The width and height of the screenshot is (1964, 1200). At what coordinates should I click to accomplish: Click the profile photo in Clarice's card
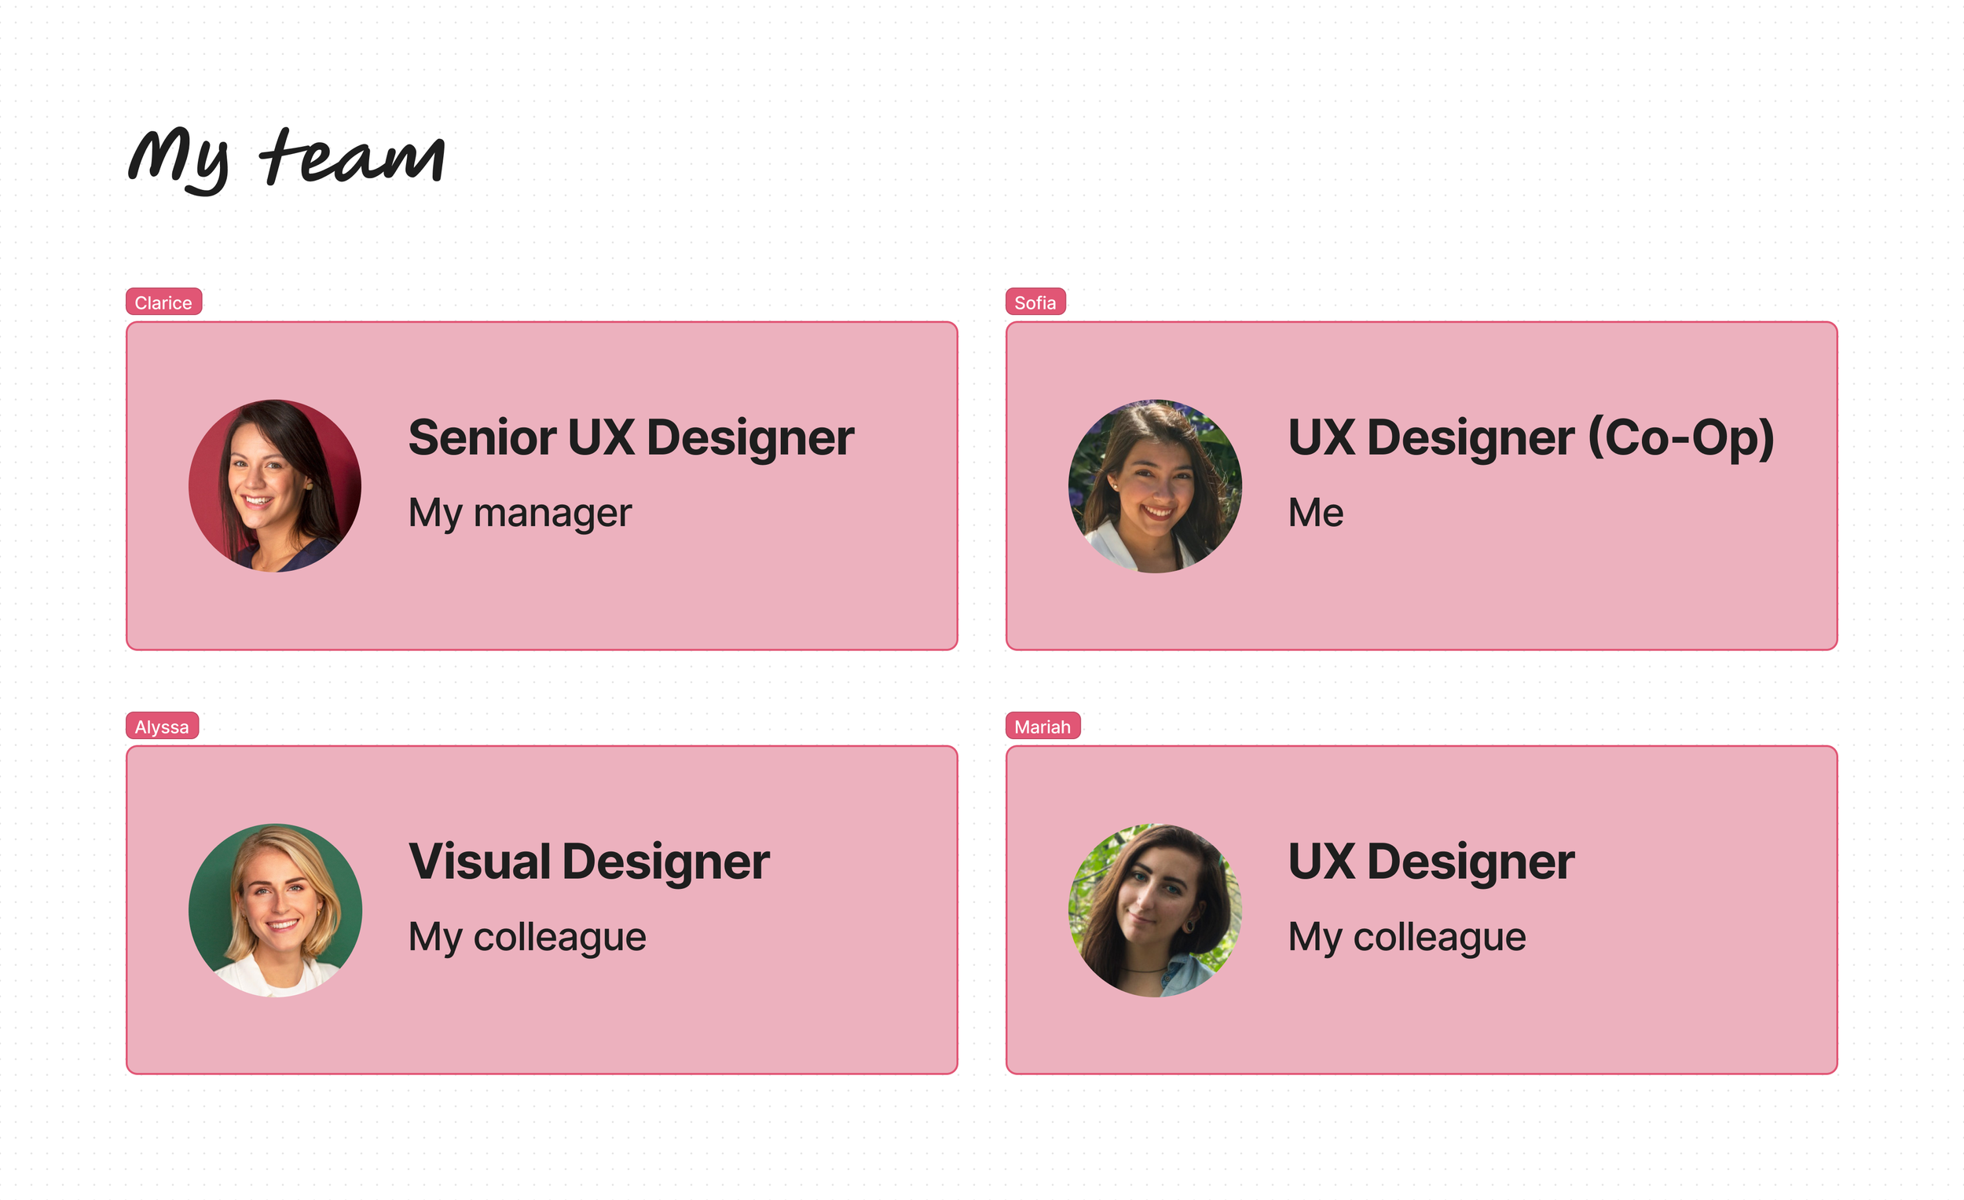(275, 485)
